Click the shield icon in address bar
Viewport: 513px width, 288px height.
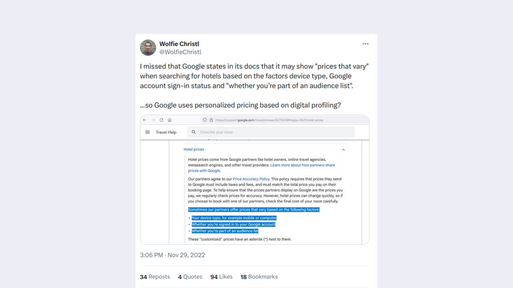(205, 120)
